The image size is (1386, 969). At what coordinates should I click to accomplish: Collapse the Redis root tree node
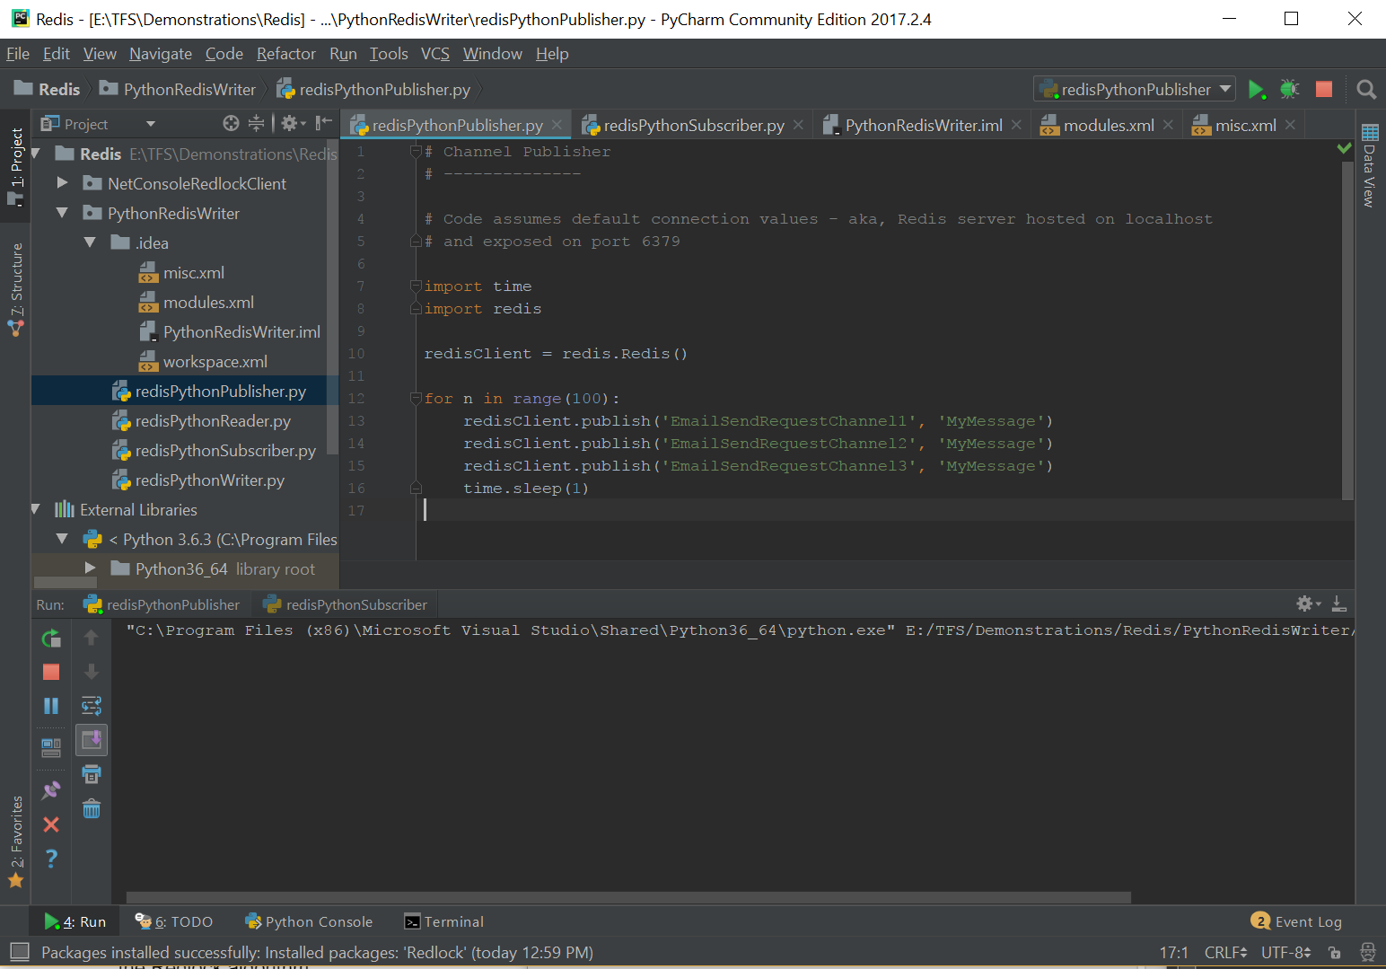(x=36, y=154)
